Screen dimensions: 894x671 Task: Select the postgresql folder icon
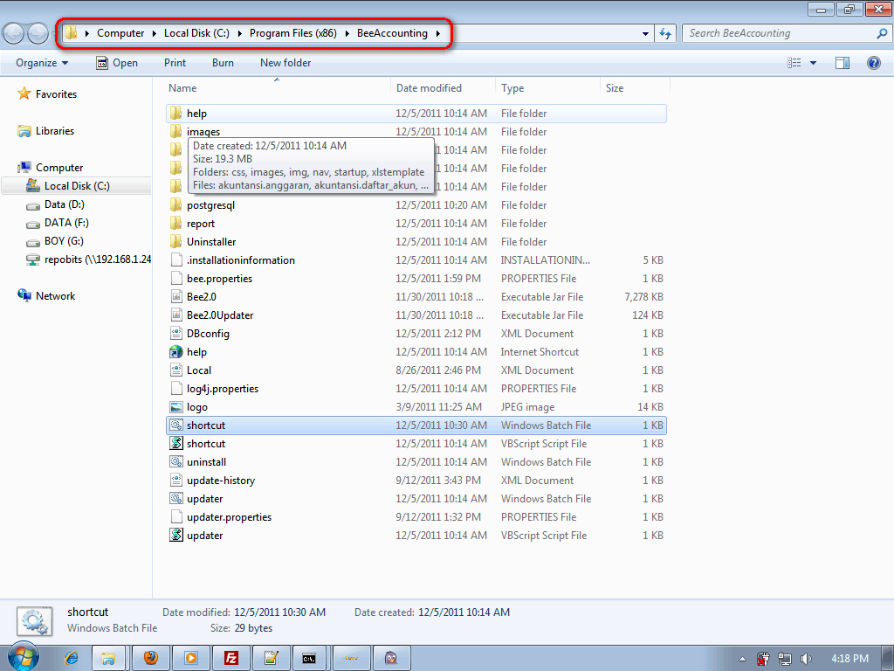[x=176, y=204]
